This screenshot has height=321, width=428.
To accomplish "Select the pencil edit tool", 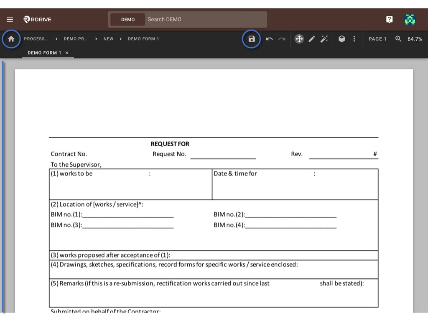I will (312, 39).
